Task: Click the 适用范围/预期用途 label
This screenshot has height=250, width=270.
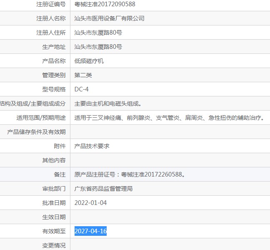Action: coord(41,118)
